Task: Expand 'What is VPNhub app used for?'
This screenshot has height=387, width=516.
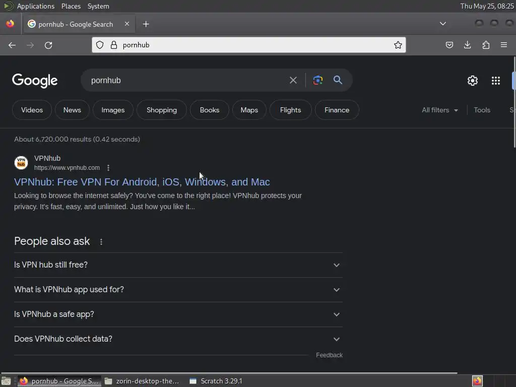Action: 178,290
